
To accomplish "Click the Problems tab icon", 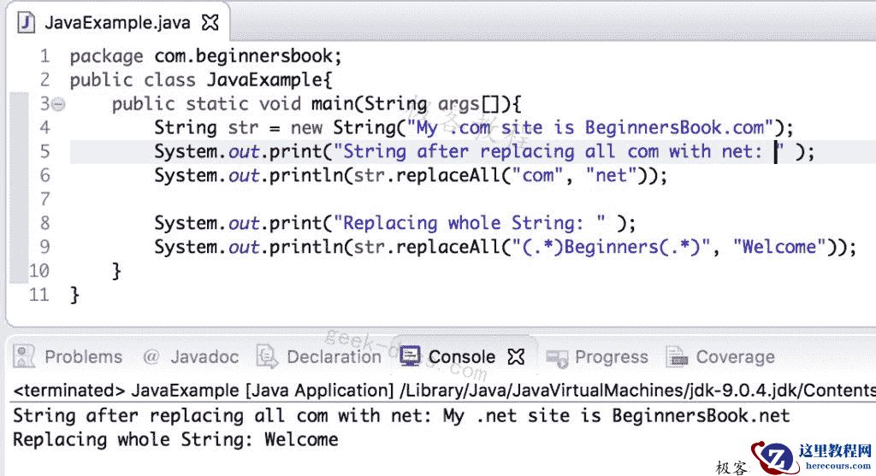I will coord(24,356).
